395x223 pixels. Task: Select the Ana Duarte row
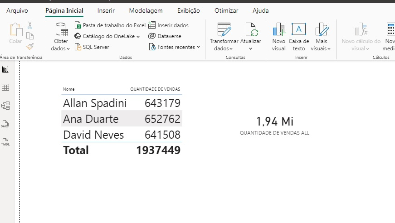tap(122, 119)
